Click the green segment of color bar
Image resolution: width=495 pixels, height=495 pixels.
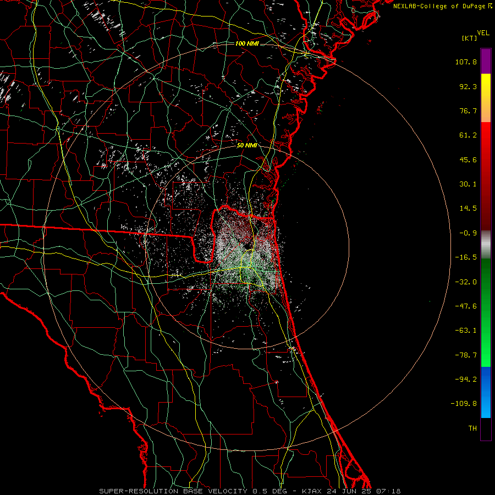pyautogui.click(x=486, y=312)
